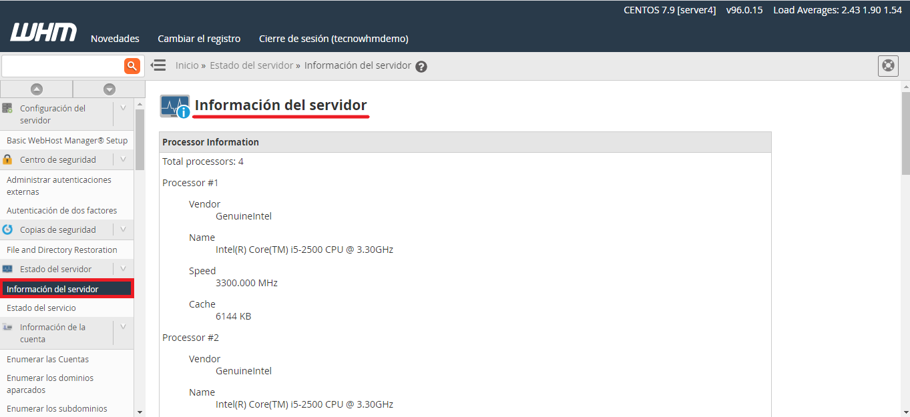Collapse the Estado del servidor chevron
The height and width of the screenshot is (417, 910).
pos(123,269)
